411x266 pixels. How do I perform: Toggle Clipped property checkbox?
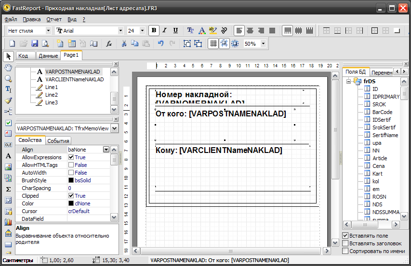tap(71, 196)
